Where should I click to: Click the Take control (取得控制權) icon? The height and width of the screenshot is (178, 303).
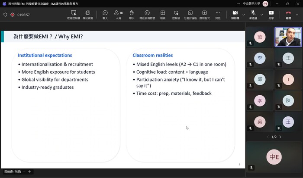pos(74,13)
